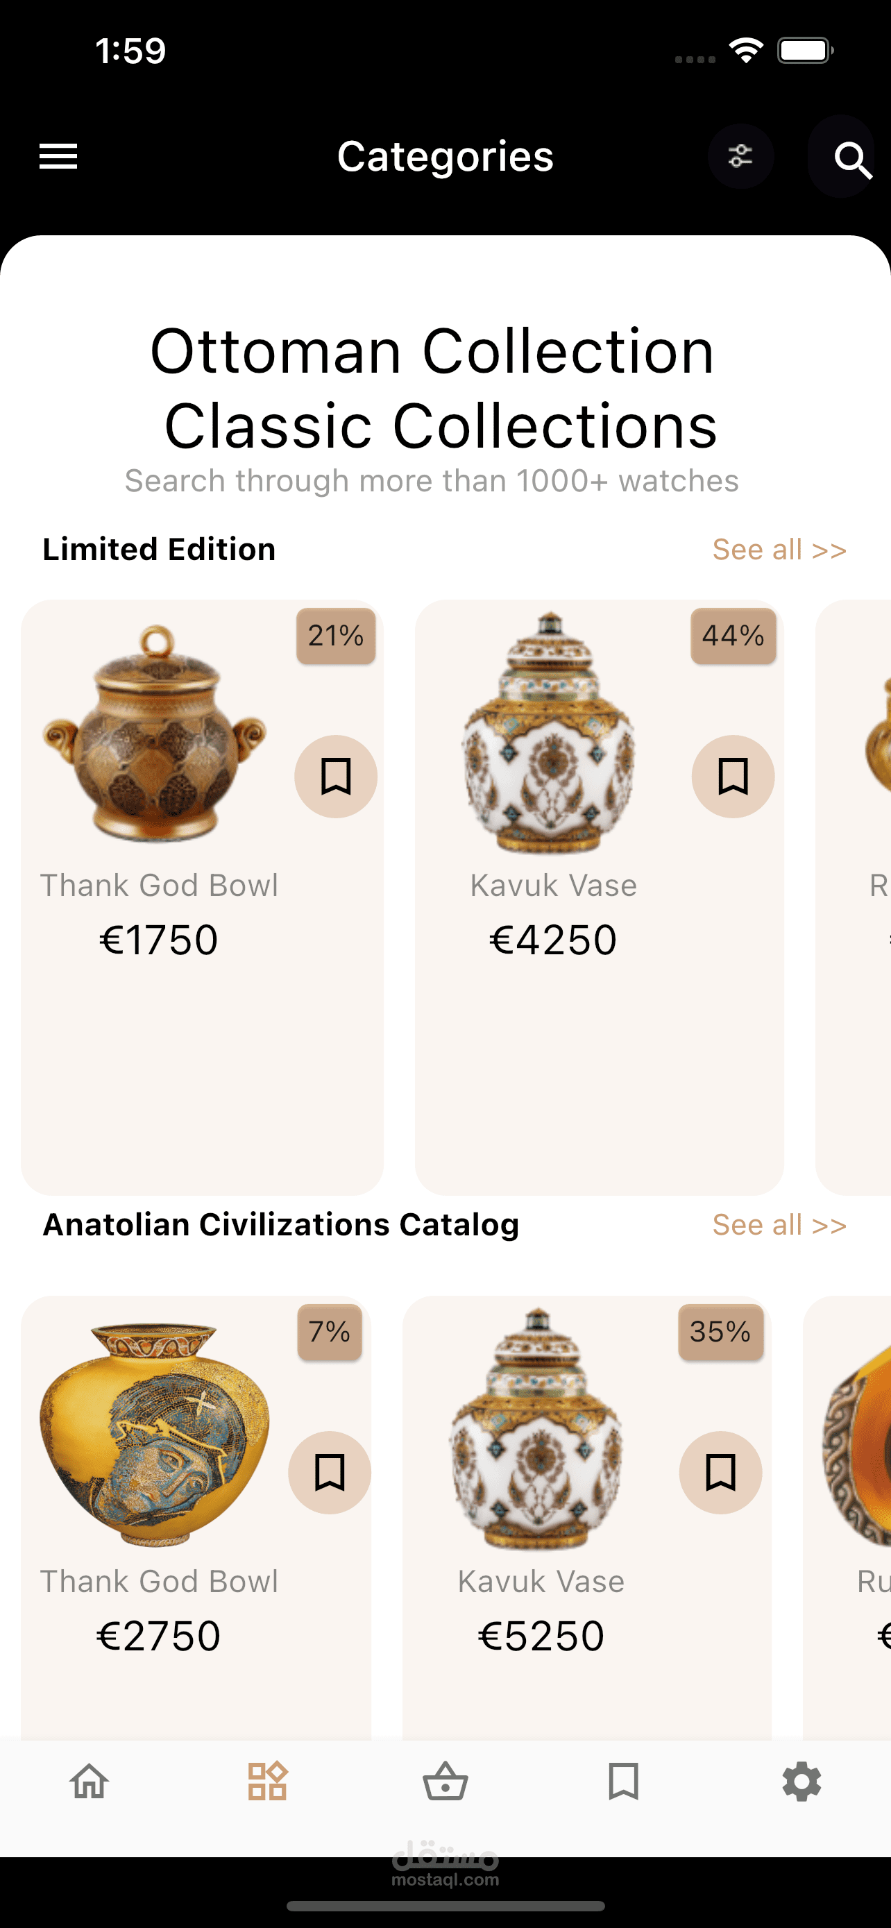See all Limited Edition items
Viewport: 891px width, 1928px height.
click(779, 550)
